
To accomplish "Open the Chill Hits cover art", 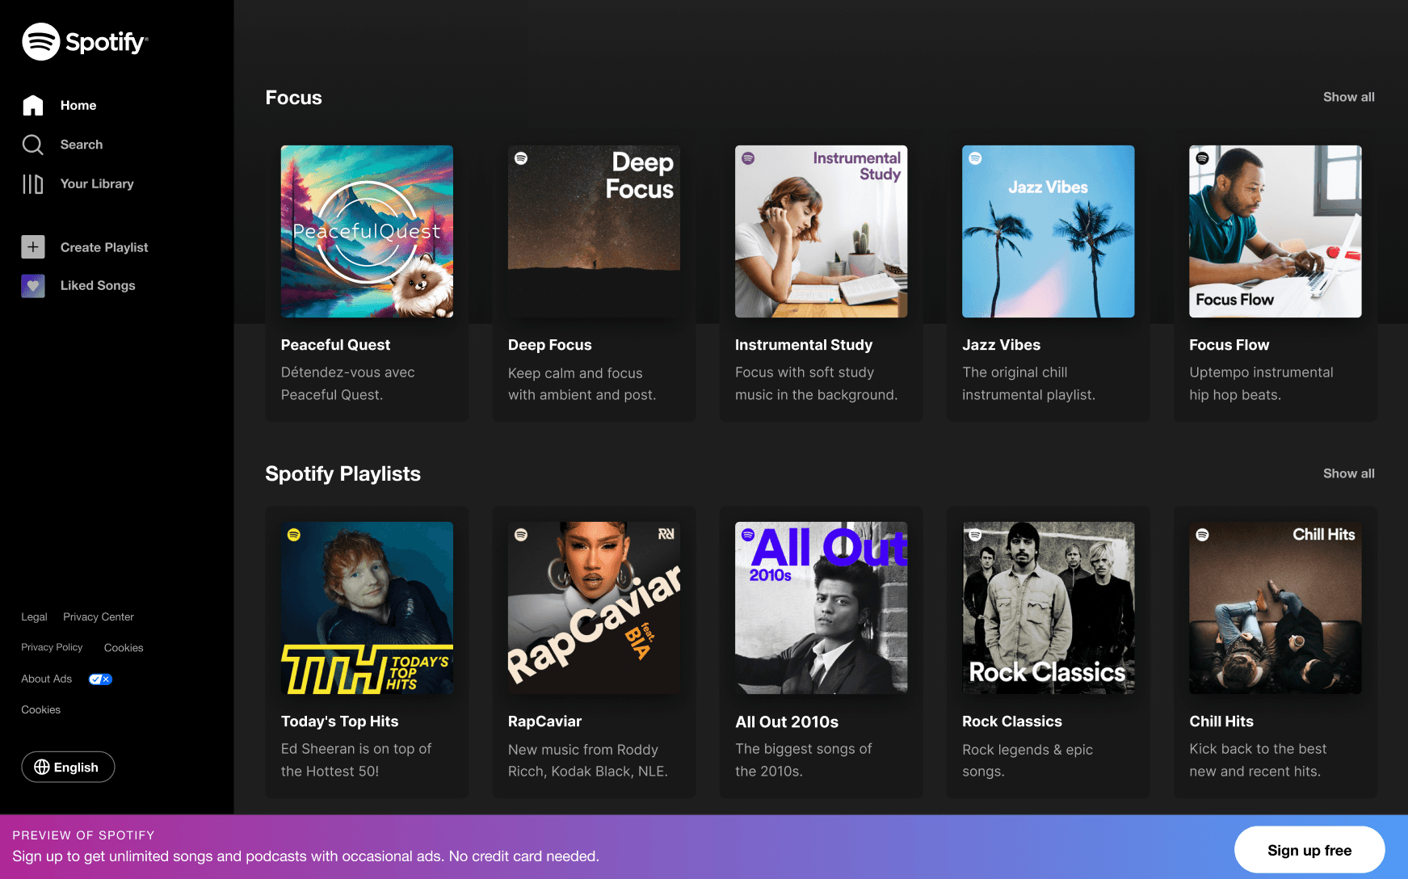I will (x=1275, y=608).
